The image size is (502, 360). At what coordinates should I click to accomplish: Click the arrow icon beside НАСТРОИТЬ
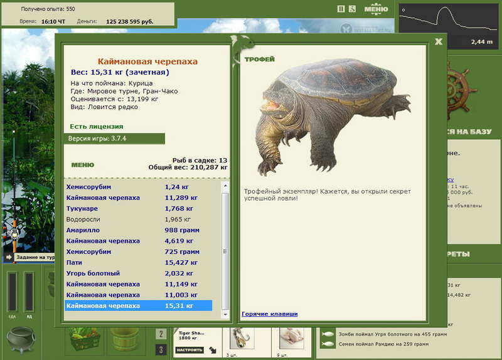tap(213, 350)
